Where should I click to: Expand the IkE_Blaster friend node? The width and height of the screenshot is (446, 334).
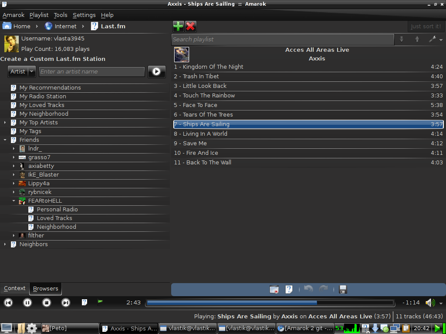coord(14,175)
